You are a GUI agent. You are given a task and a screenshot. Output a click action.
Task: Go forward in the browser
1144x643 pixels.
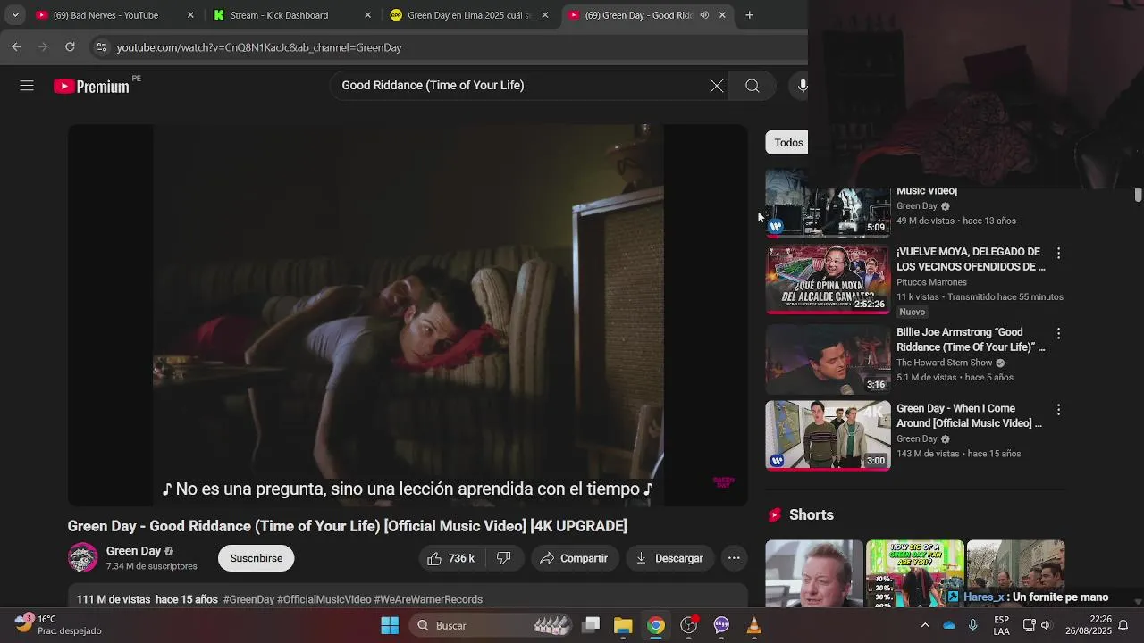(43, 47)
